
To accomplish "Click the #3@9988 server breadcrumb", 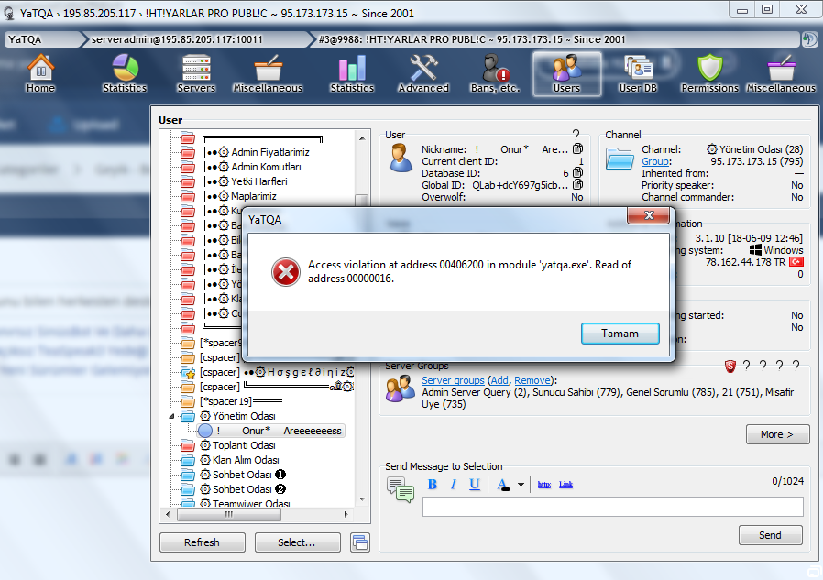I will [x=555, y=39].
